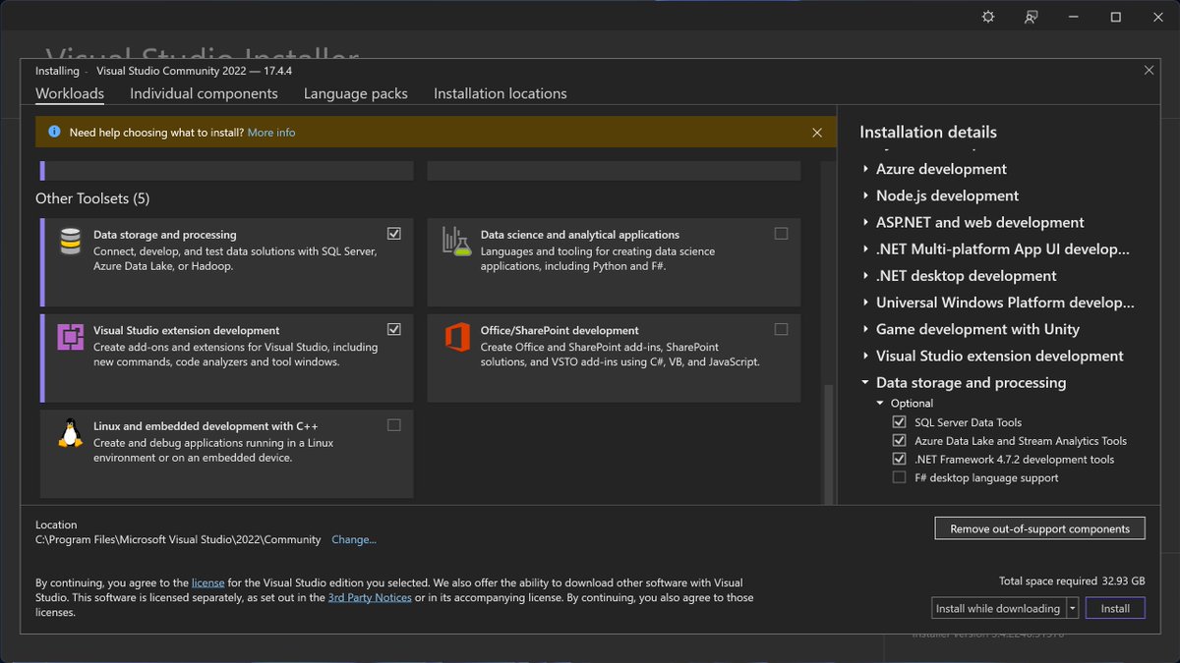Image resolution: width=1180 pixels, height=663 pixels.
Task: Click the Data science flask and chart icon
Action: tap(456, 242)
